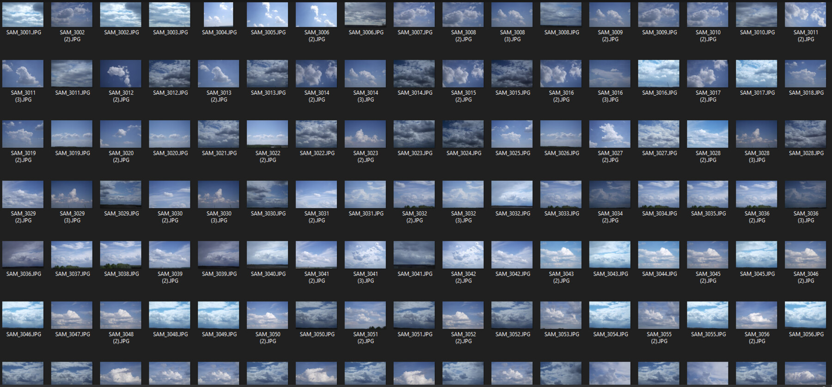Select the SAM_3026.JPG thumbnail

coord(561,134)
